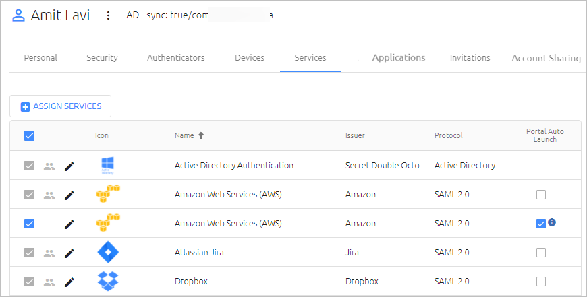Uncheck the checked Portal Auto Launch for AWS
The height and width of the screenshot is (297, 587).
541,224
